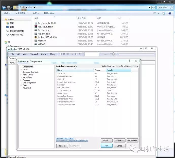Screen dimensions: 175x158
Task: Open the Library menu
Action: (44, 54)
